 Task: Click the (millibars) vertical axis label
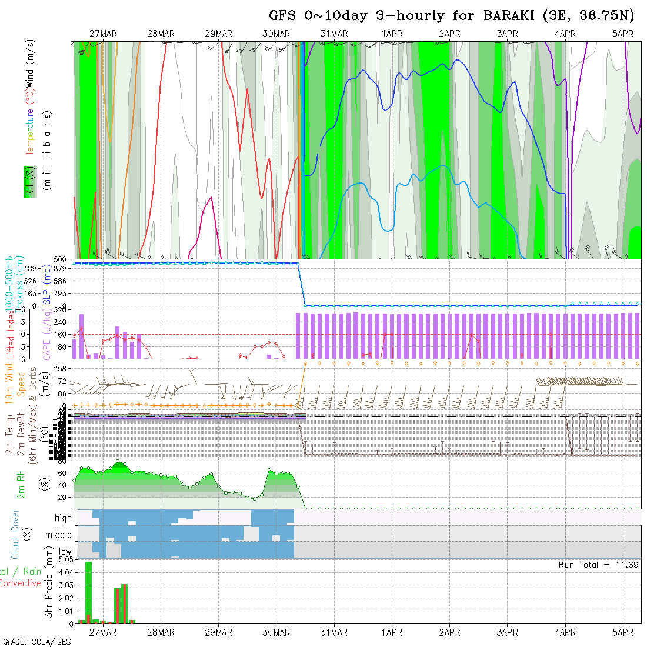pos(48,151)
